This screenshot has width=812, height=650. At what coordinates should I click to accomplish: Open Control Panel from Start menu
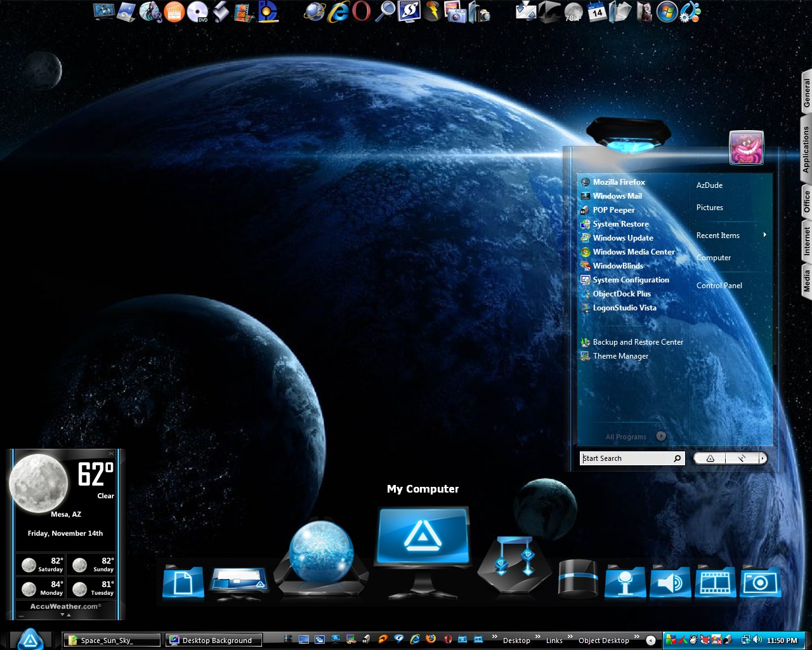click(x=719, y=286)
